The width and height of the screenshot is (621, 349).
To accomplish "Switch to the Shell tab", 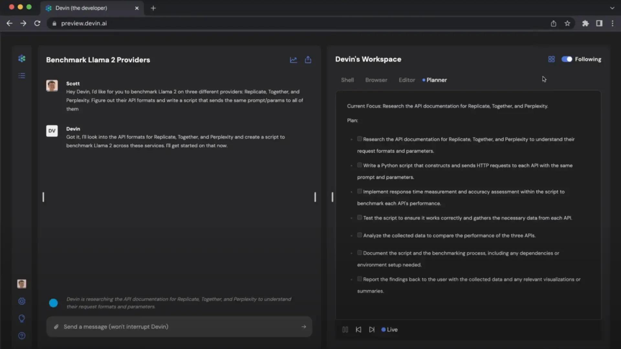I will [347, 80].
